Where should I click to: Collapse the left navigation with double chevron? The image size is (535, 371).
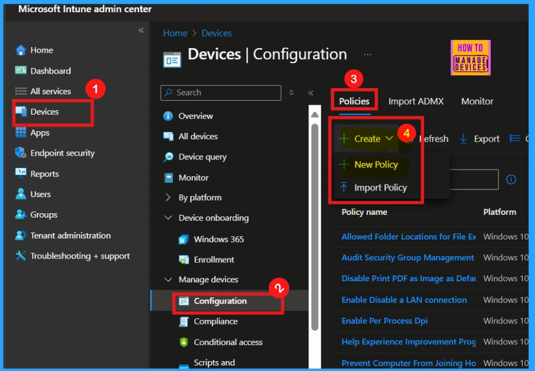point(141,30)
